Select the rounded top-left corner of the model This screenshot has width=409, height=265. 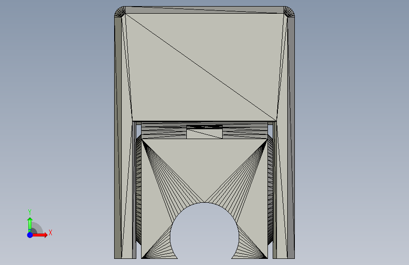pyautogui.click(x=120, y=12)
